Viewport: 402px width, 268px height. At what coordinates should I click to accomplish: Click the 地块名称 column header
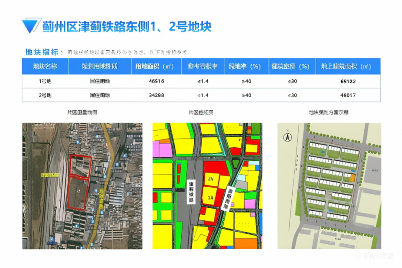tap(45, 67)
